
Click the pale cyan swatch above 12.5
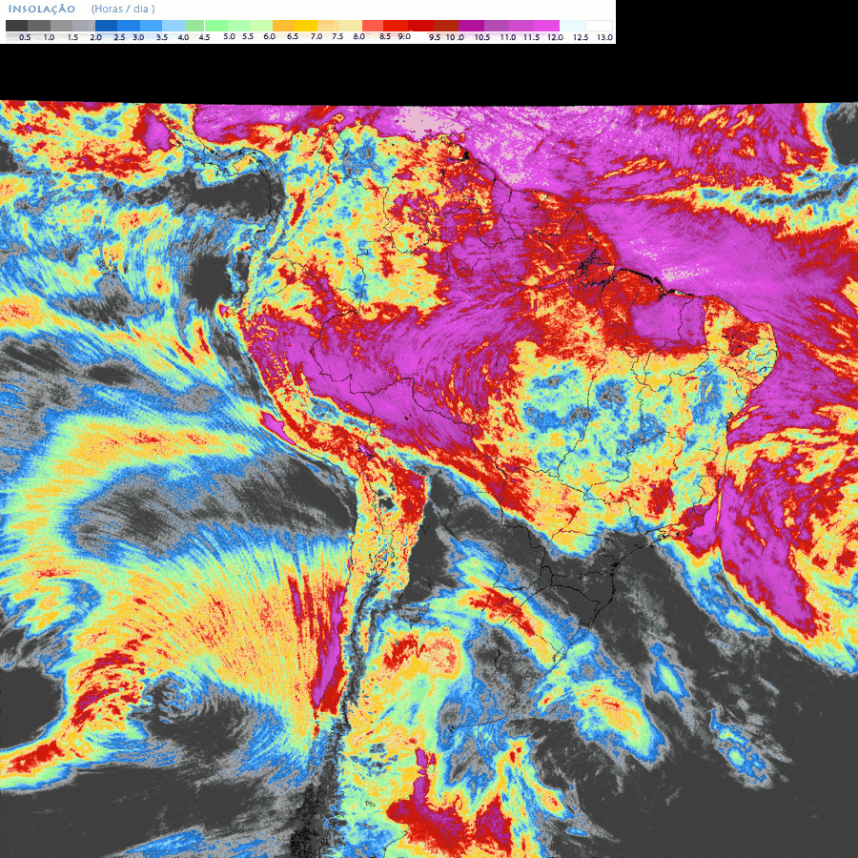pos(572,26)
